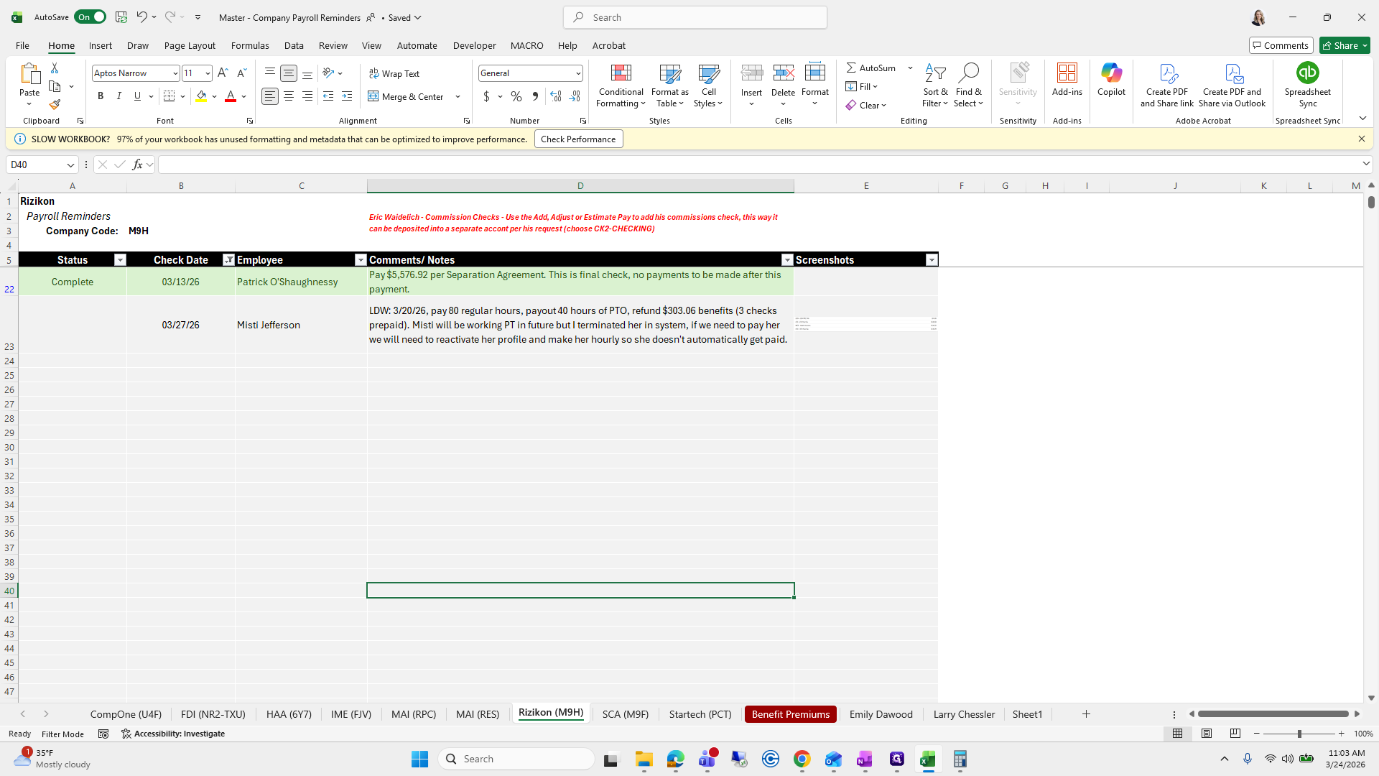Click the Merge & Center icon

[406, 96]
